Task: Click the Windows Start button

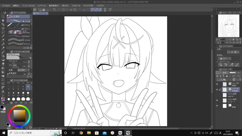Action: coord(4,133)
